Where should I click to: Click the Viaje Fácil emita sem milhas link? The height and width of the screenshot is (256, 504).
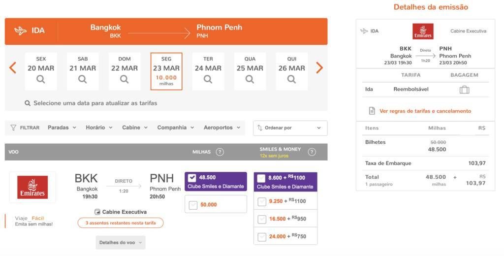pyautogui.click(x=34, y=221)
